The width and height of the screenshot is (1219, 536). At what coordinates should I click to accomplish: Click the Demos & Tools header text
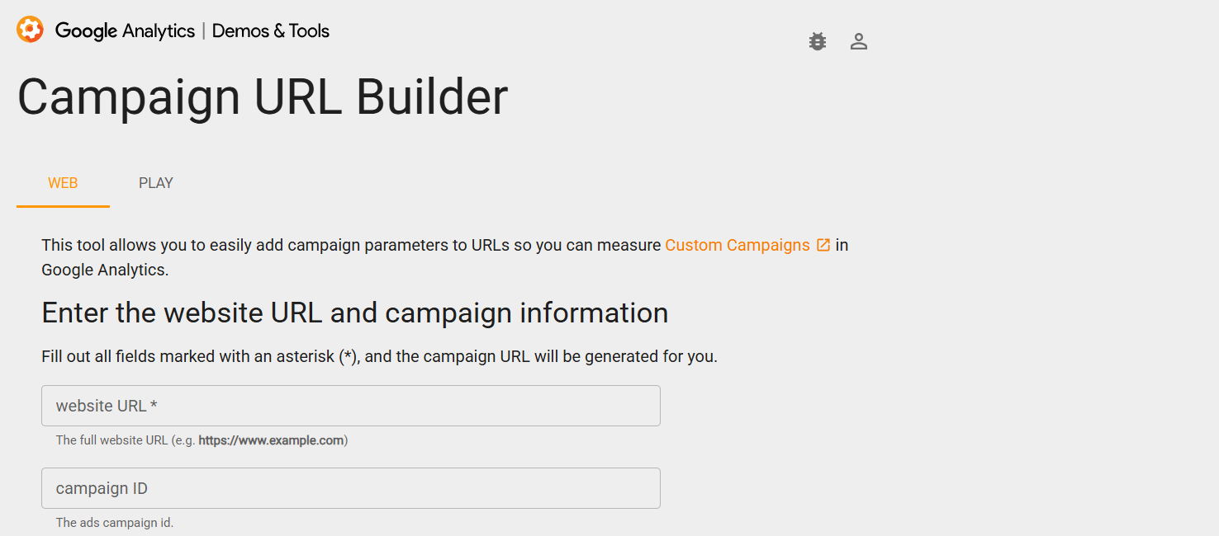pyautogui.click(x=271, y=31)
